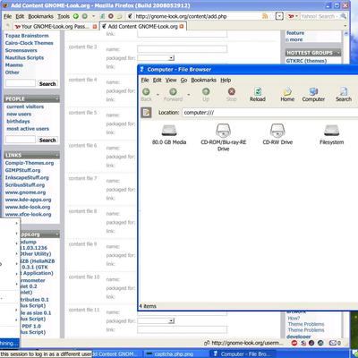The image size is (358, 358).
Task: Click Cairo-Clock Themes link
Action: 29,43
